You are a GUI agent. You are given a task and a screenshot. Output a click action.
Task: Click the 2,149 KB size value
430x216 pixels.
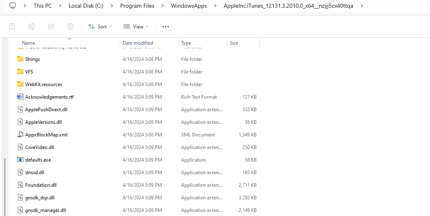[x=248, y=210]
